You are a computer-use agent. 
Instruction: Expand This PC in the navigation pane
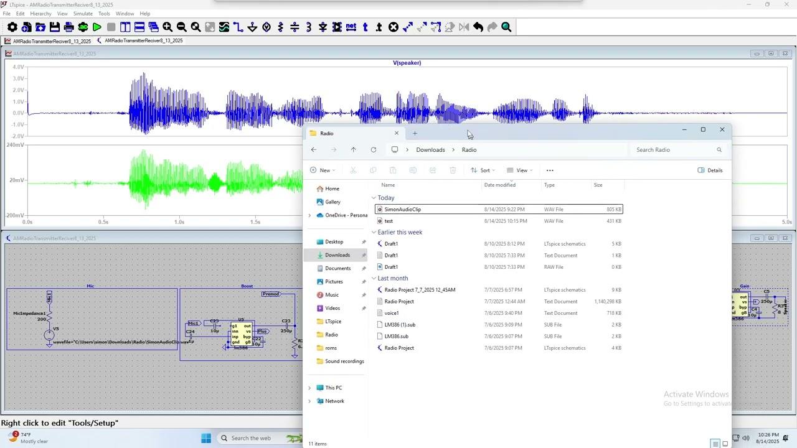309,388
